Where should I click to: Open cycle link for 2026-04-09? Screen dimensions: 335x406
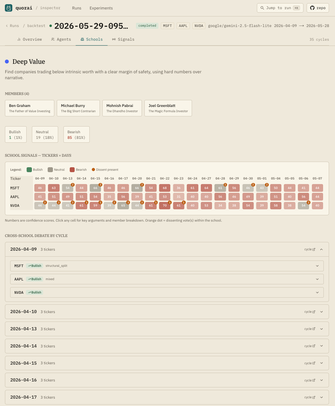coord(310,249)
